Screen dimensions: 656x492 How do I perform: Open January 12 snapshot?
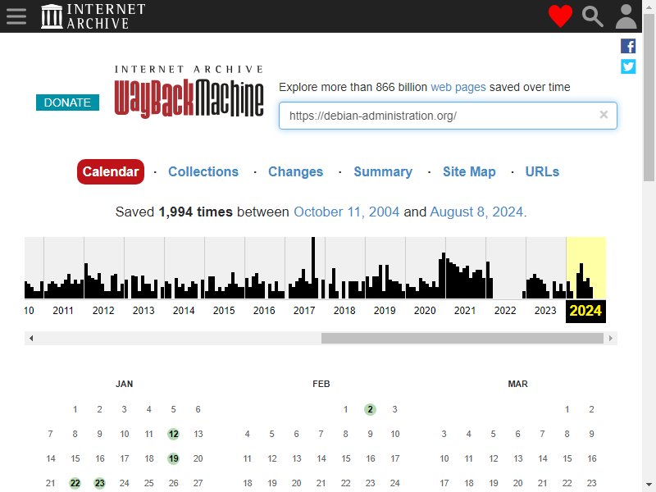click(x=173, y=434)
